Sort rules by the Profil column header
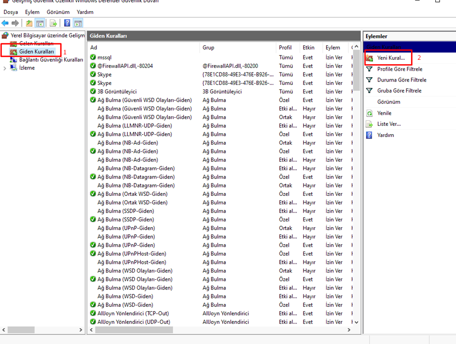The width and height of the screenshot is (456, 344). (x=288, y=47)
